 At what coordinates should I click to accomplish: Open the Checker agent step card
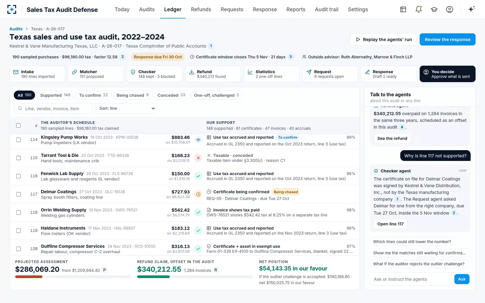tap(155, 74)
